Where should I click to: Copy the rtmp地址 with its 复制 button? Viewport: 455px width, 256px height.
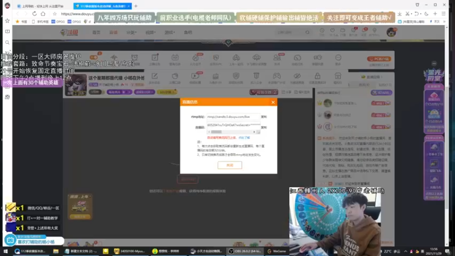coord(264,117)
